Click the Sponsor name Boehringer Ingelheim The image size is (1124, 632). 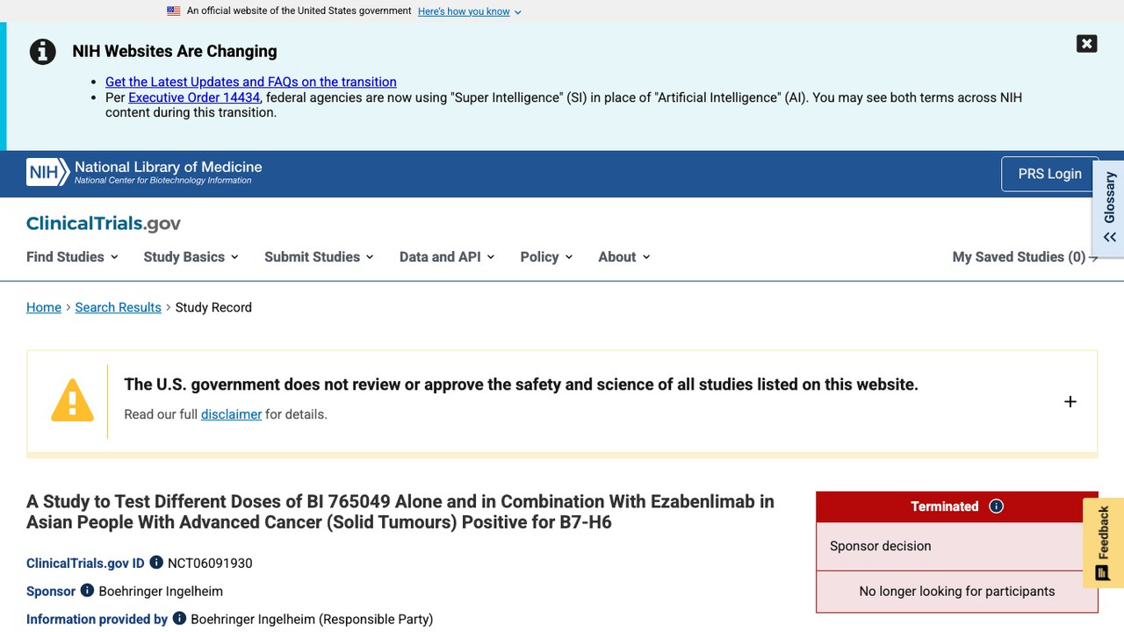pos(161,591)
